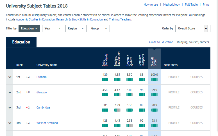
Task: Open the Region filter dropdown
Action: click(x=76, y=29)
